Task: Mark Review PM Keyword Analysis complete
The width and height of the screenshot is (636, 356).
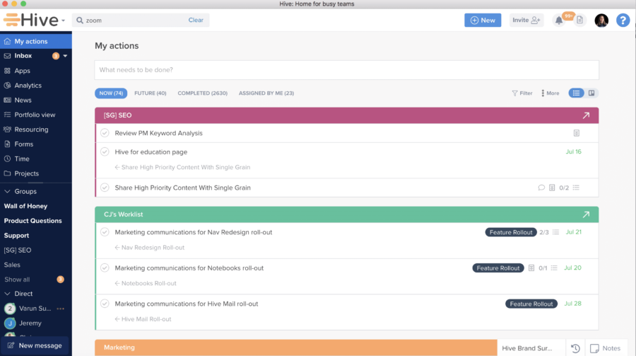Action: tap(105, 133)
